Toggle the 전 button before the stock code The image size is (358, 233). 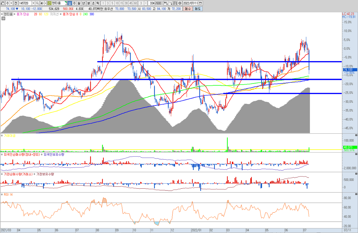[x=16, y=3]
